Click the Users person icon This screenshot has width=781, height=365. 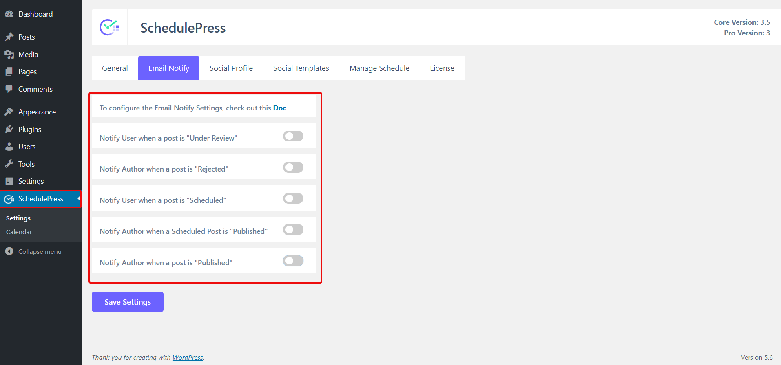9,147
